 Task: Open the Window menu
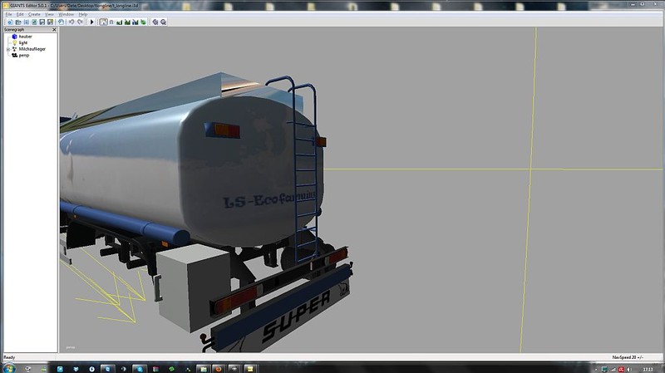[x=66, y=14]
